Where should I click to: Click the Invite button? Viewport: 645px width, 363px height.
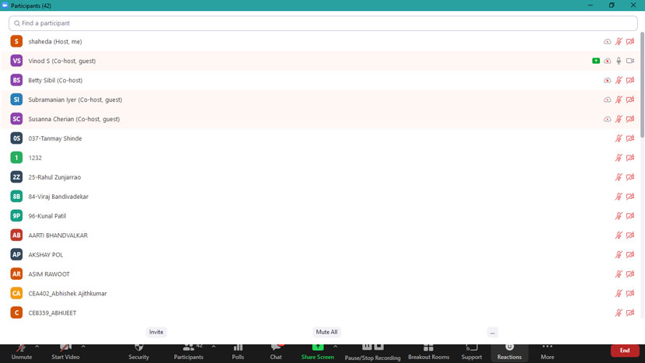(156, 332)
